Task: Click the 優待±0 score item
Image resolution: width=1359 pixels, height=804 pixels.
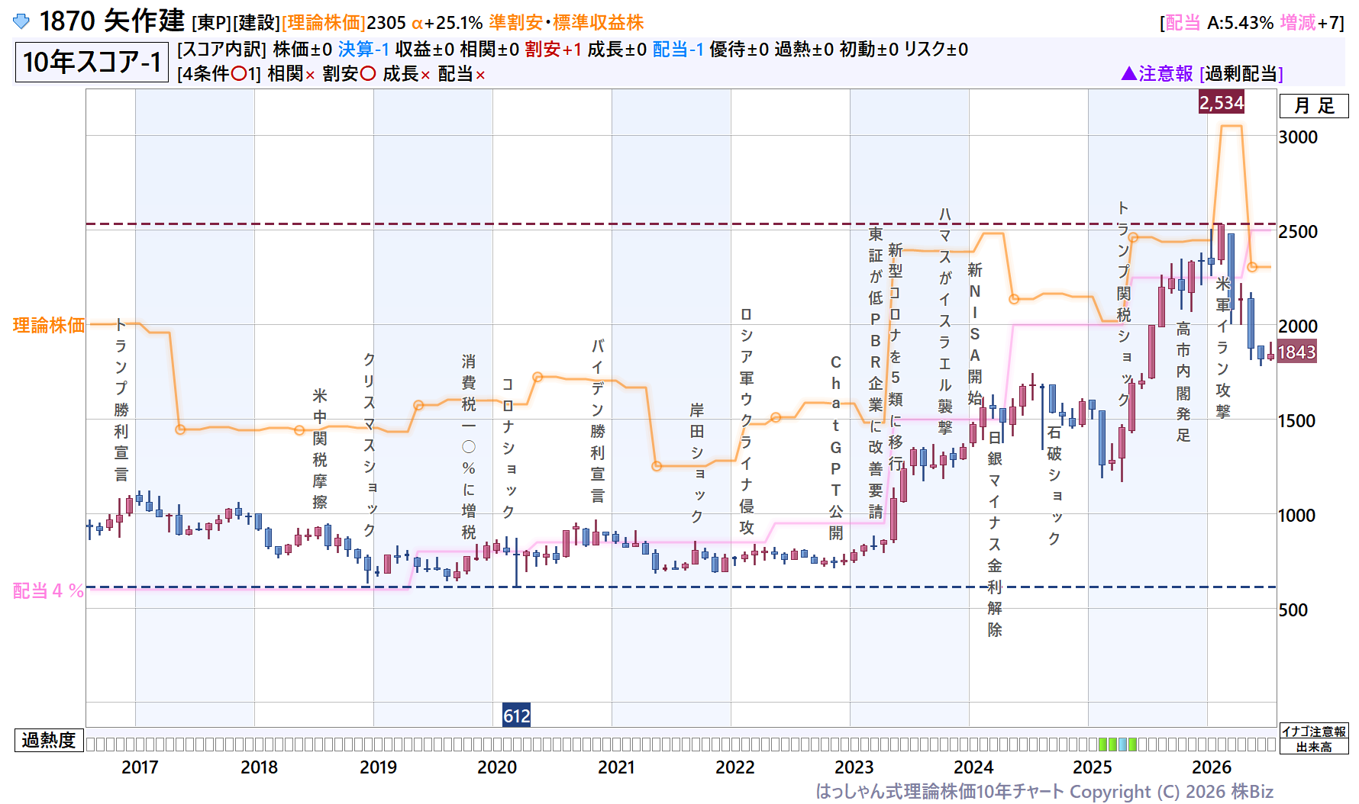Action: 739,50
